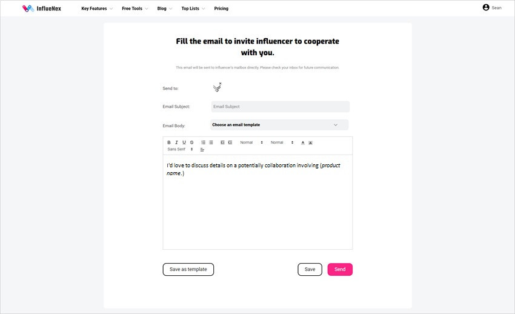Open the text color picker
This screenshot has height=314, width=515.
303,142
